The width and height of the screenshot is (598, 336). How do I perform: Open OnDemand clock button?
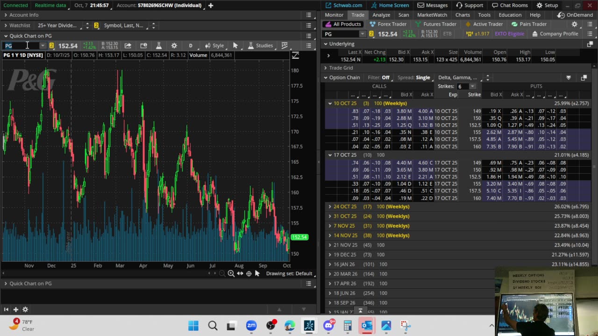tap(576, 15)
